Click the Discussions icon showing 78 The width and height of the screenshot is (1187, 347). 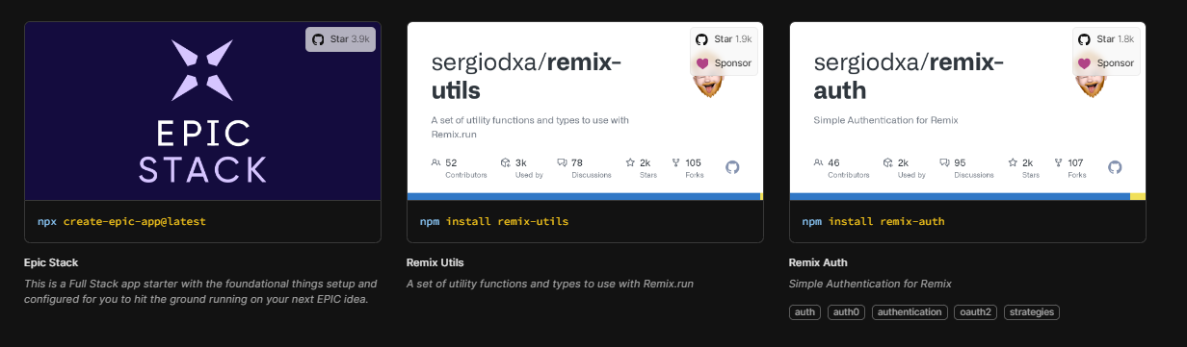(x=562, y=162)
